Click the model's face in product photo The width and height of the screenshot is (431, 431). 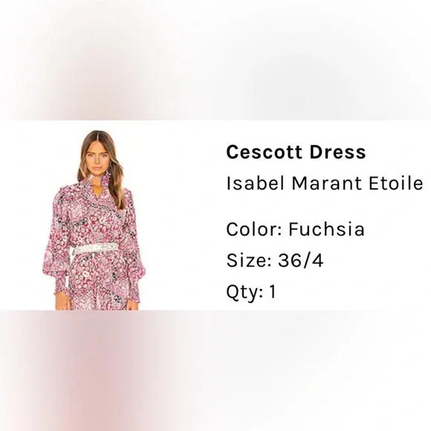pyautogui.click(x=98, y=160)
